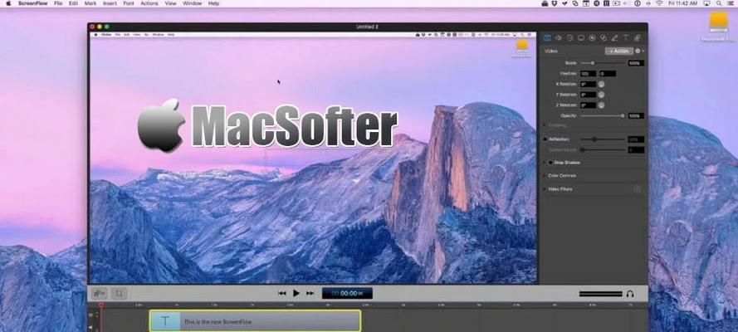Click the rewind button in transport bar
This screenshot has height=332, width=738.
[x=282, y=294]
